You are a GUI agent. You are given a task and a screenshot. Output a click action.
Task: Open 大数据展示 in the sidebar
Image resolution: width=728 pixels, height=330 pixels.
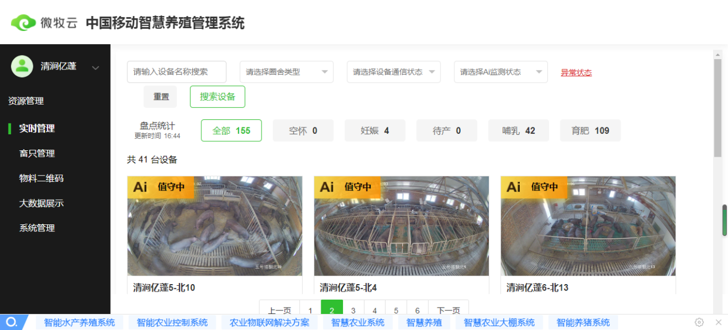pos(41,203)
